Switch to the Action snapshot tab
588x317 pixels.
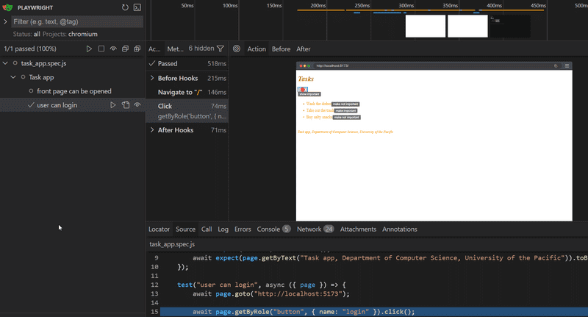coord(257,49)
